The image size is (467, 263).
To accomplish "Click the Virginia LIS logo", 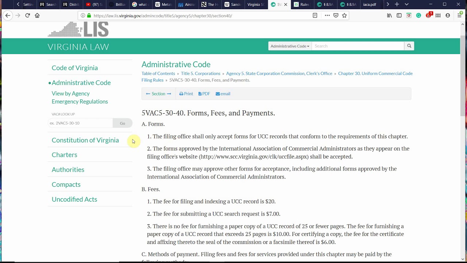I will pyautogui.click(x=78, y=29).
